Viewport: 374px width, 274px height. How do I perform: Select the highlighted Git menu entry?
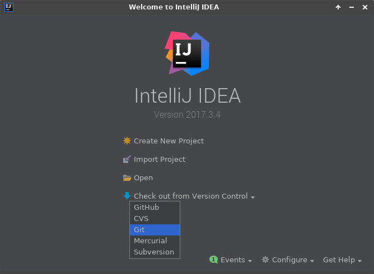pos(155,230)
